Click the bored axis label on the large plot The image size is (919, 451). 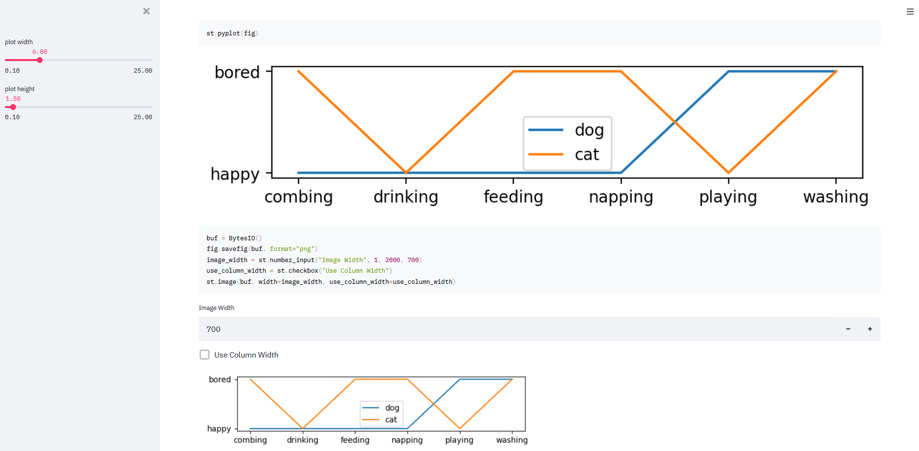click(237, 72)
